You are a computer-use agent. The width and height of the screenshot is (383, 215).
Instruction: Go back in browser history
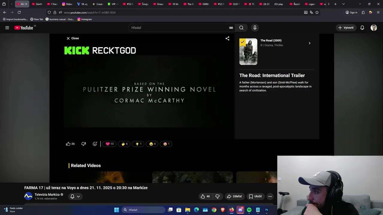pyautogui.click(x=4, y=13)
